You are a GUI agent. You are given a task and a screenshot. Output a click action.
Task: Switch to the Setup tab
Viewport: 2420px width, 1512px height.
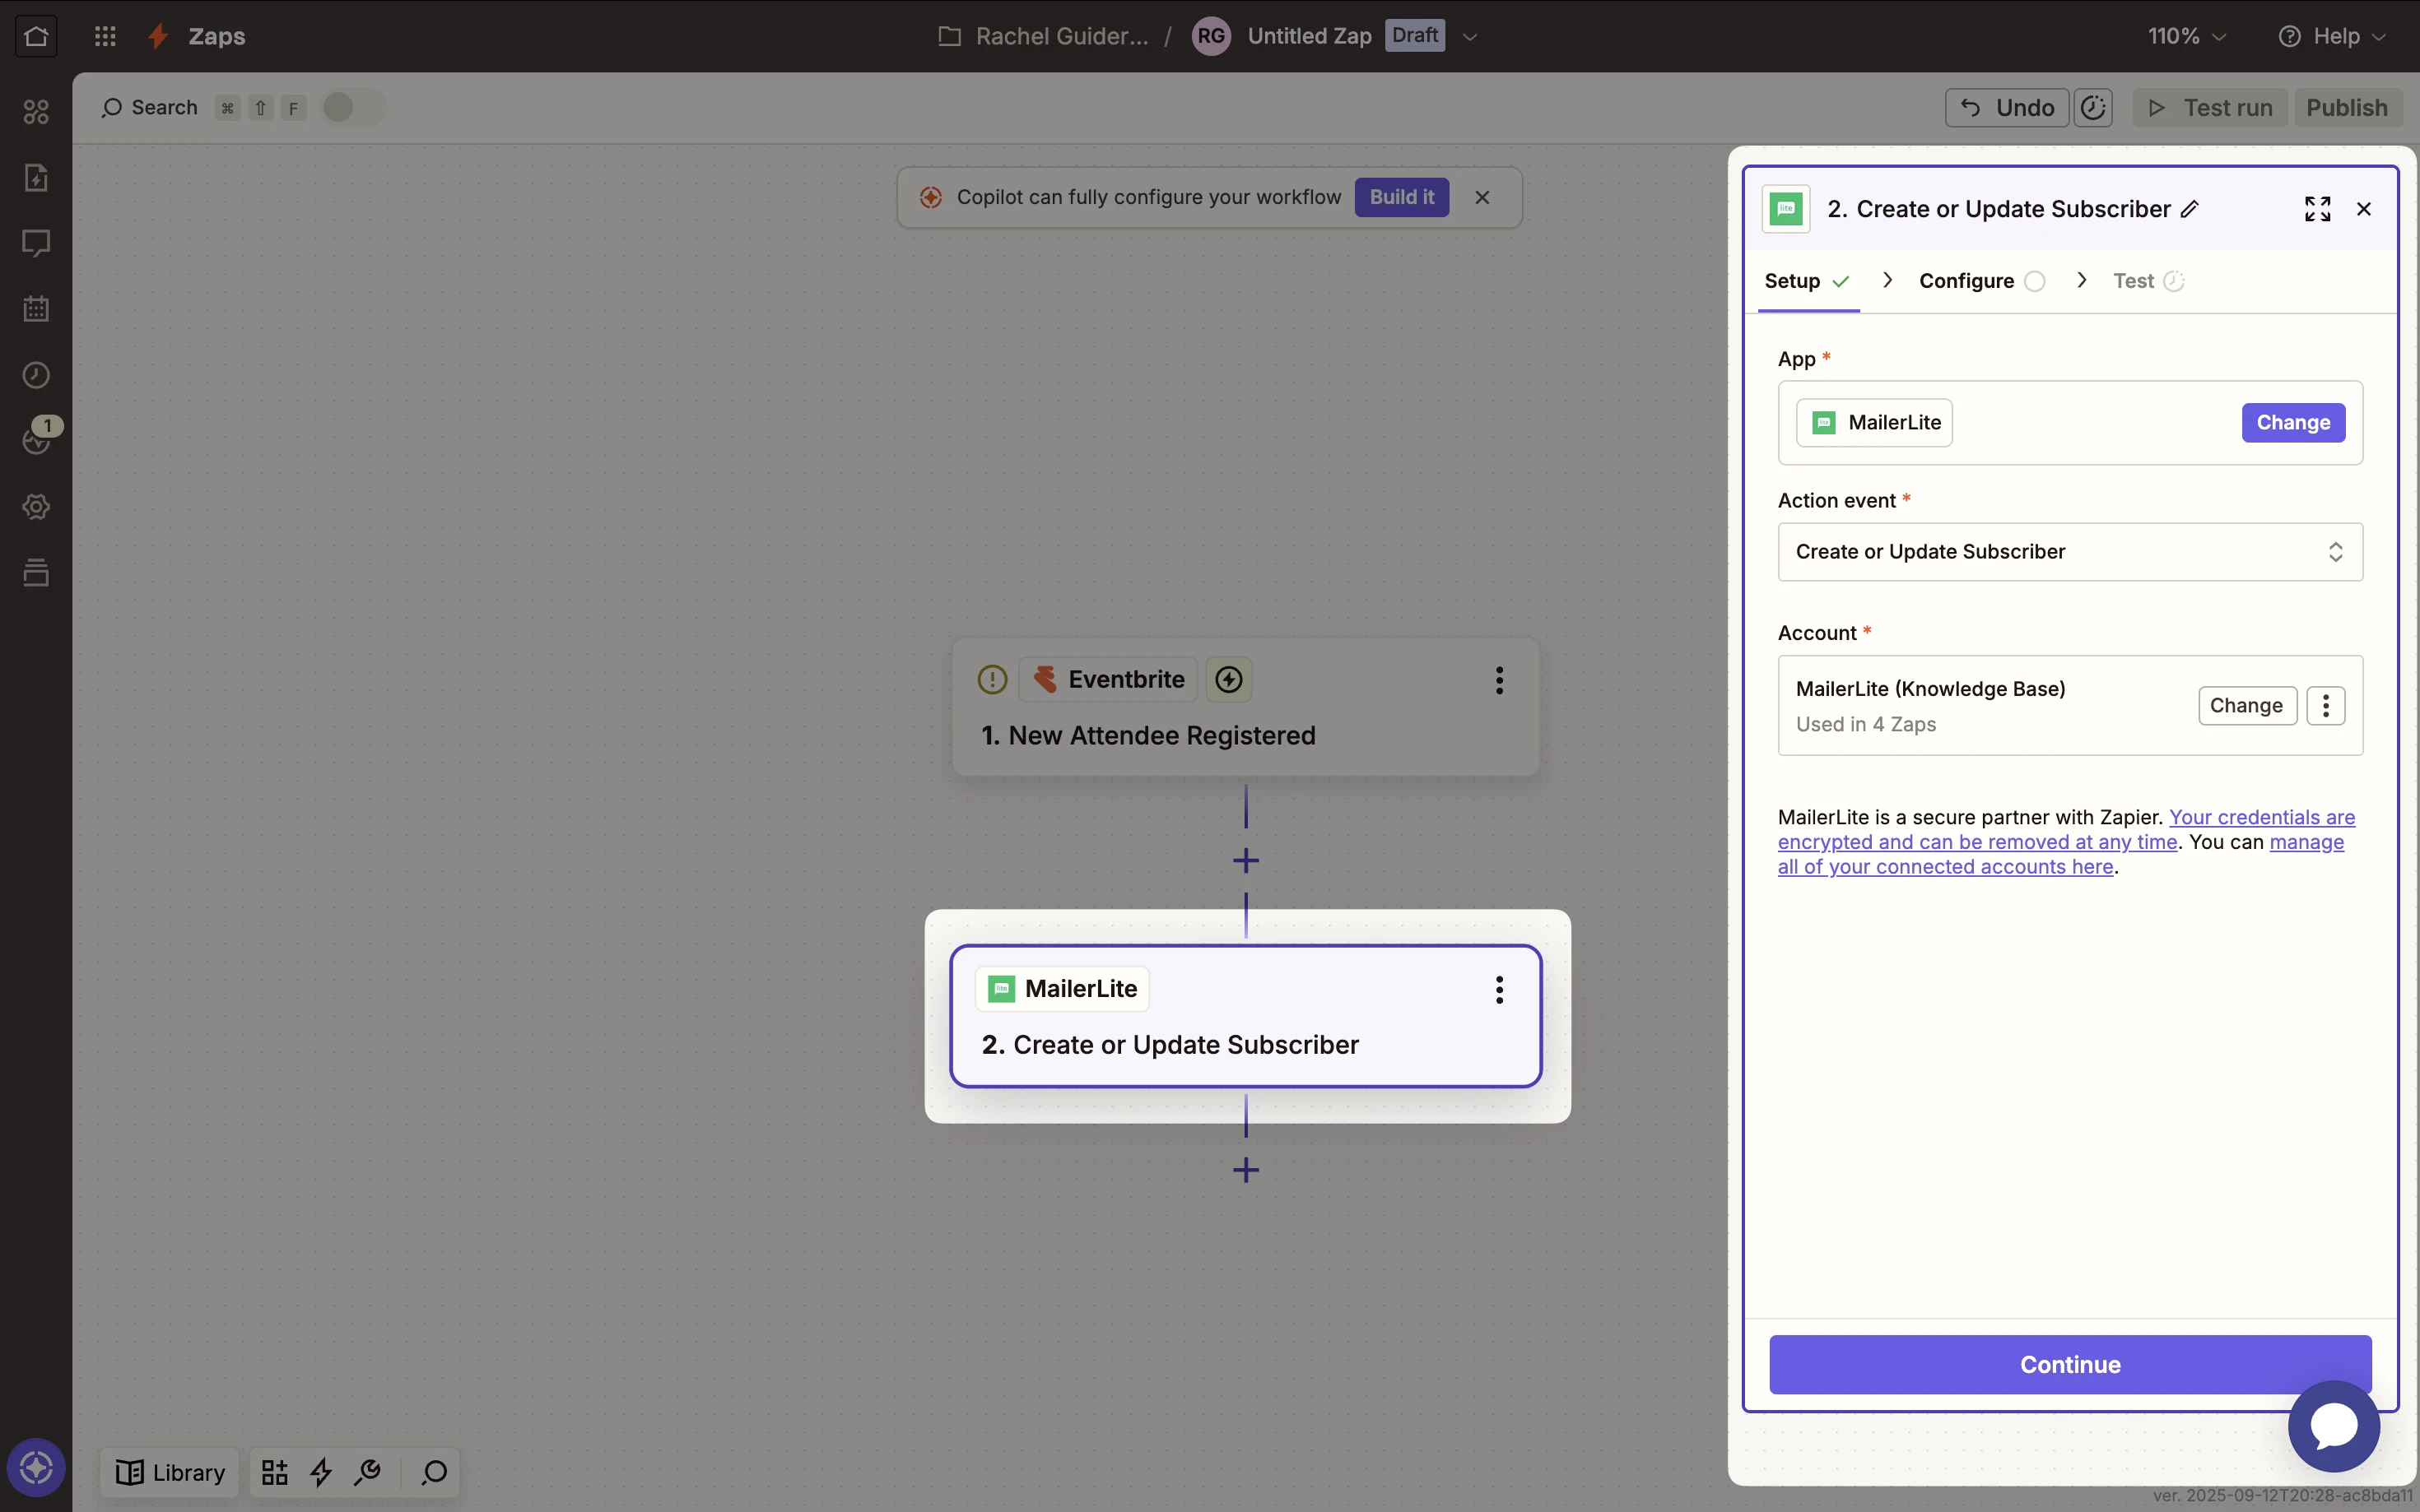tap(1808, 281)
